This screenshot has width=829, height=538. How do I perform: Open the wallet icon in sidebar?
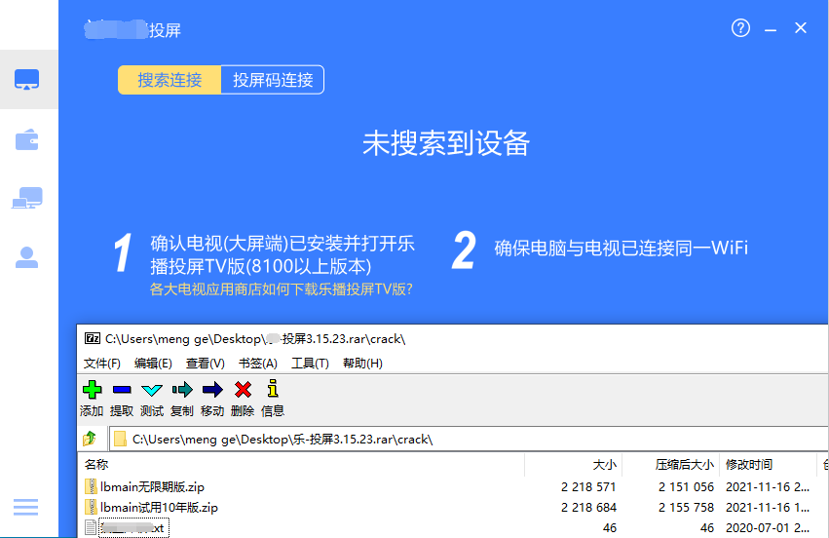[x=27, y=139]
